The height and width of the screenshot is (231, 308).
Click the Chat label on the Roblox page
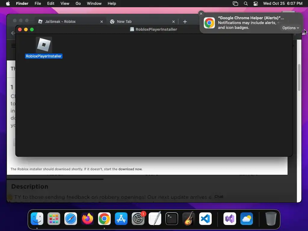click(x=219, y=197)
